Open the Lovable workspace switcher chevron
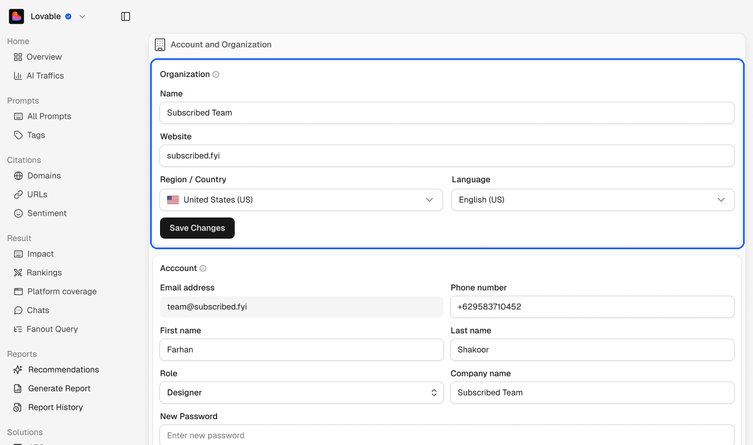Image resolution: width=753 pixels, height=445 pixels. [x=82, y=16]
